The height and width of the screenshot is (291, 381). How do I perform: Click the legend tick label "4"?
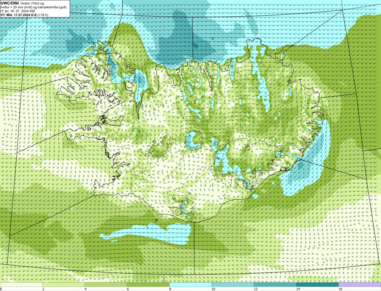(x=85, y=289)
